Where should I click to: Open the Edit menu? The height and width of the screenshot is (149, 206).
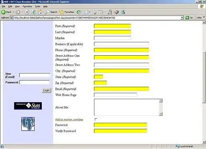10,6
